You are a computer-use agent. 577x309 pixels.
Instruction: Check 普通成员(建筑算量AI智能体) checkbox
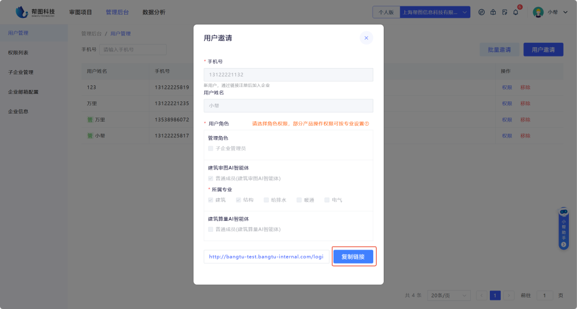pyautogui.click(x=211, y=229)
